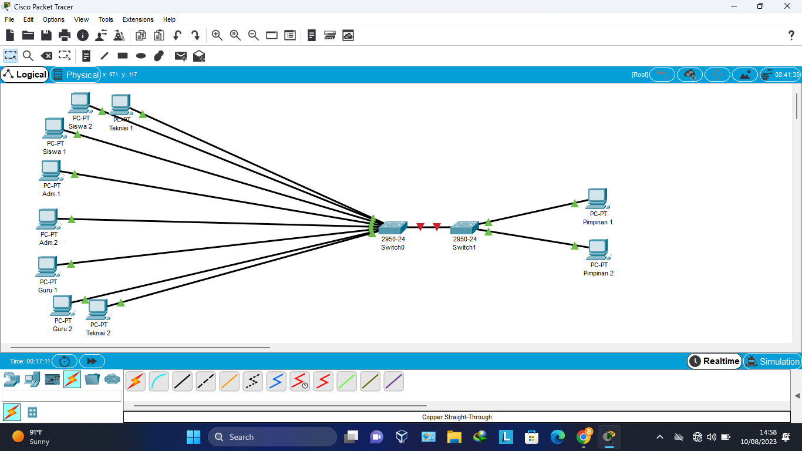The height and width of the screenshot is (451, 802).
Task: Select Connections category lightning icon
Action: pos(72,379)
